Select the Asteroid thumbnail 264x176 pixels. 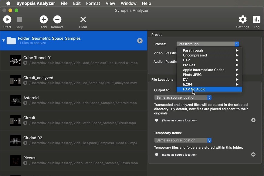click(15, 101)
